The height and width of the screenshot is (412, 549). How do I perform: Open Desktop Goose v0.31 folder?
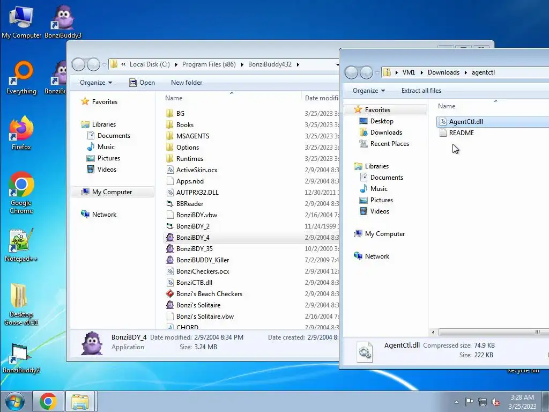21,304
